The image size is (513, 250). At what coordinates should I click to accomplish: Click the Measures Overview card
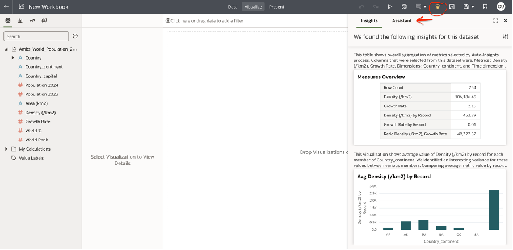tap(430, 108)
